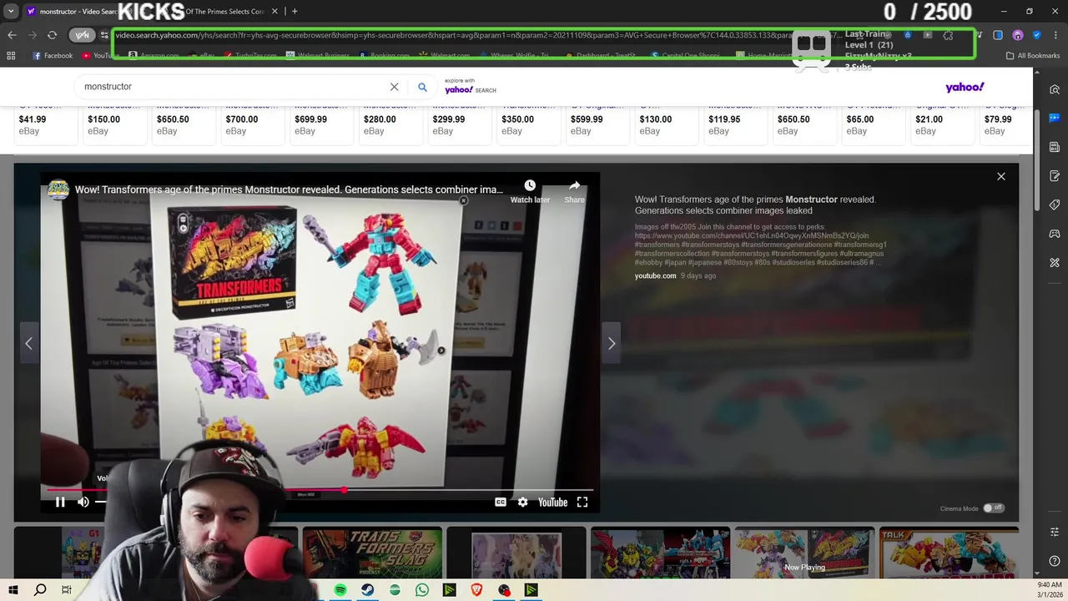Switch the video to fullscreen

click(582, 502)
